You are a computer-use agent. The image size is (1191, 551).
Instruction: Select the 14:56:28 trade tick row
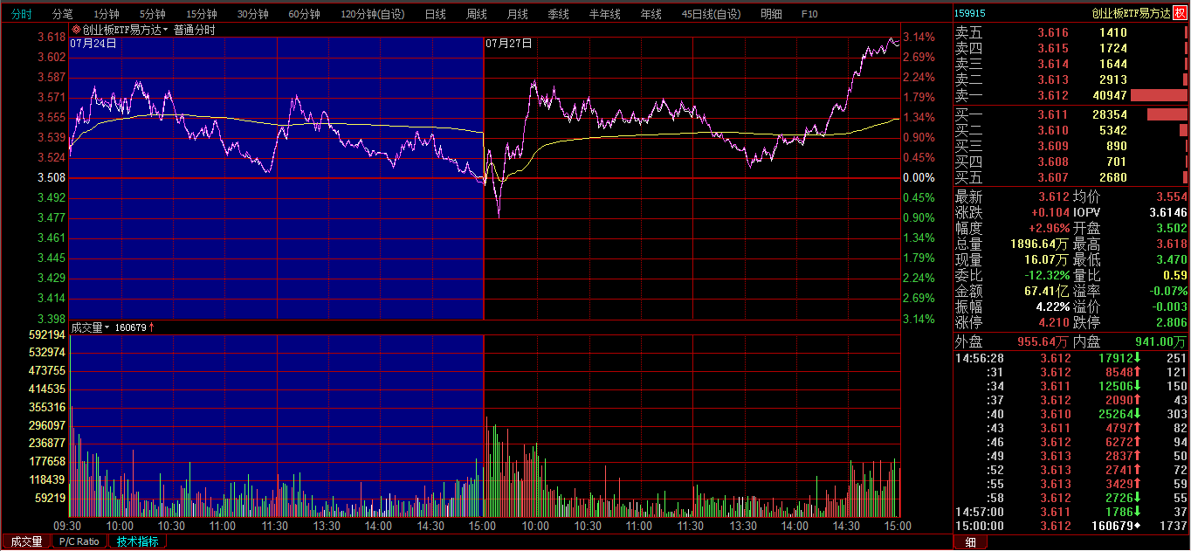1071,358
